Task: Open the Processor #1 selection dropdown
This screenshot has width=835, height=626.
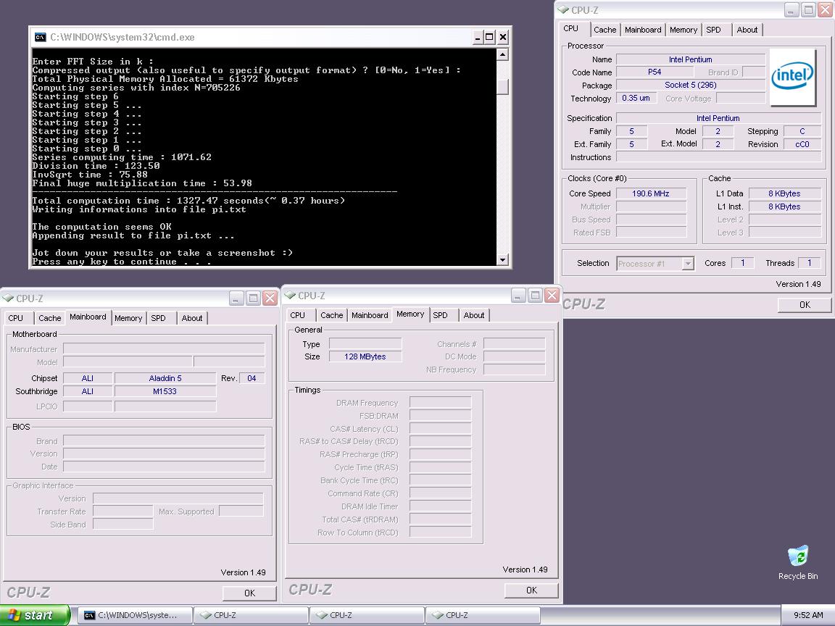Action: [x=655, y=264]
